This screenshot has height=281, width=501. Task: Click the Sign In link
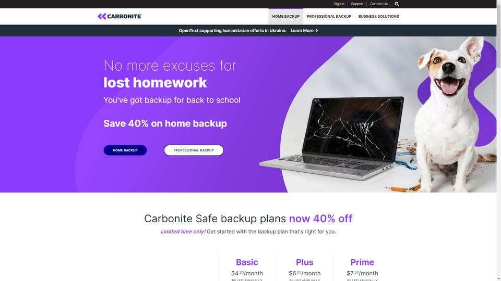tap(339, 4)
